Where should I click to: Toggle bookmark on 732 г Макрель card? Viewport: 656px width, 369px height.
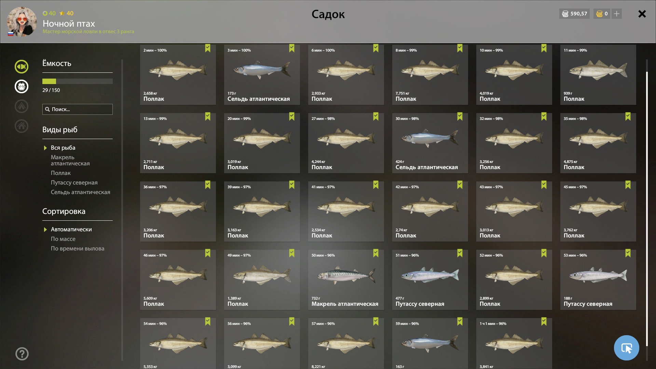point(376,253)
